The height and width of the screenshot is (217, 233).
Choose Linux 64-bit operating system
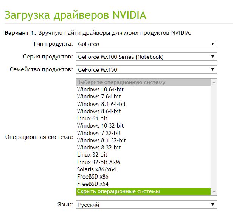(143, 119)
